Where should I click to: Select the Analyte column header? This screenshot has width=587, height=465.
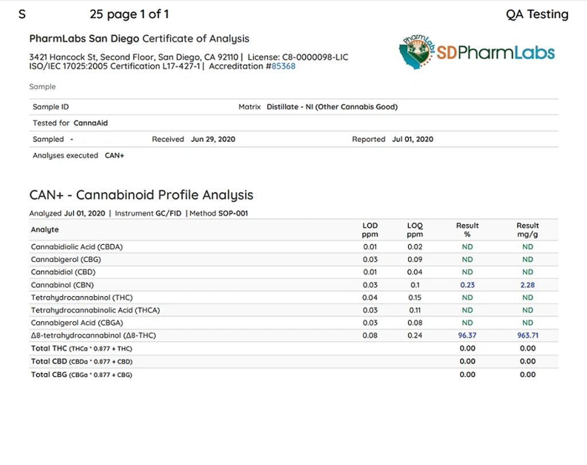coord(45,230)
